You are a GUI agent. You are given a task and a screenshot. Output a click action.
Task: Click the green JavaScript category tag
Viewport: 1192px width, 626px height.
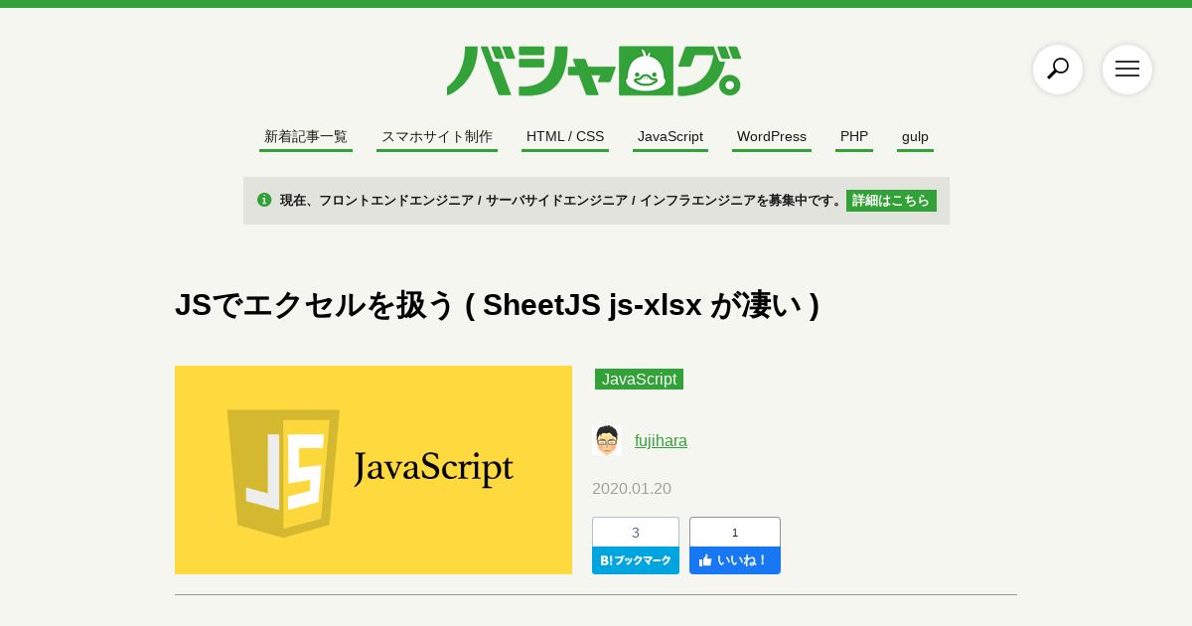639,379
